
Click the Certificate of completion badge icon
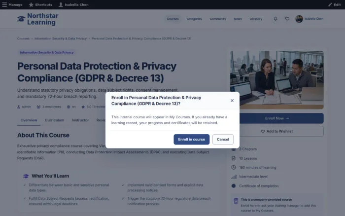pyautogui.click(x=234, y=186)
